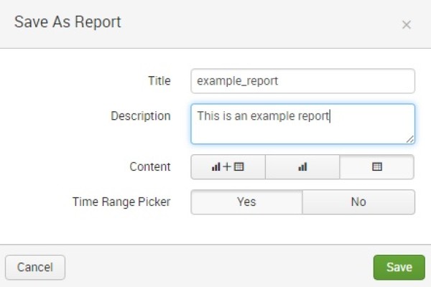Click inside the Description text area

coord(302,124)
